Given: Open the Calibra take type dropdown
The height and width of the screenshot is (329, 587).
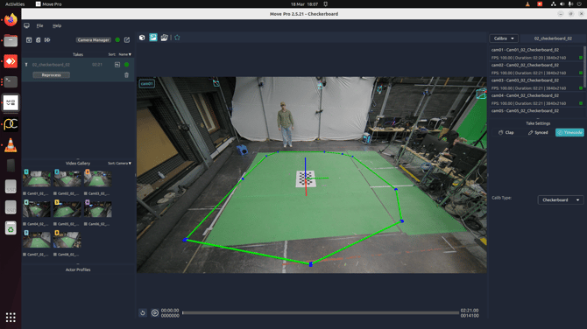Looking at the screenshot, I should coord(504,38).
